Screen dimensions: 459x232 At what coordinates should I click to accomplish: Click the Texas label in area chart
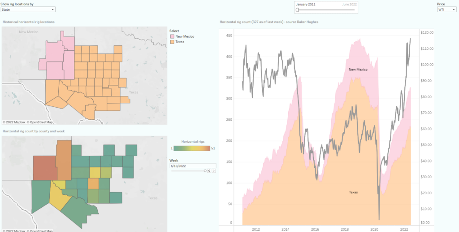[x=353, y=192]
